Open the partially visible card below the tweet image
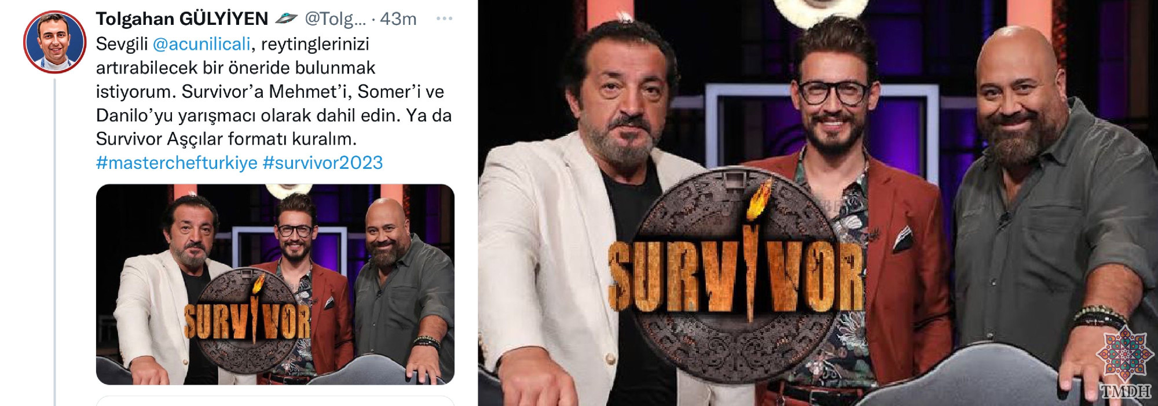The image size is (1158, 406). (275, 401)
